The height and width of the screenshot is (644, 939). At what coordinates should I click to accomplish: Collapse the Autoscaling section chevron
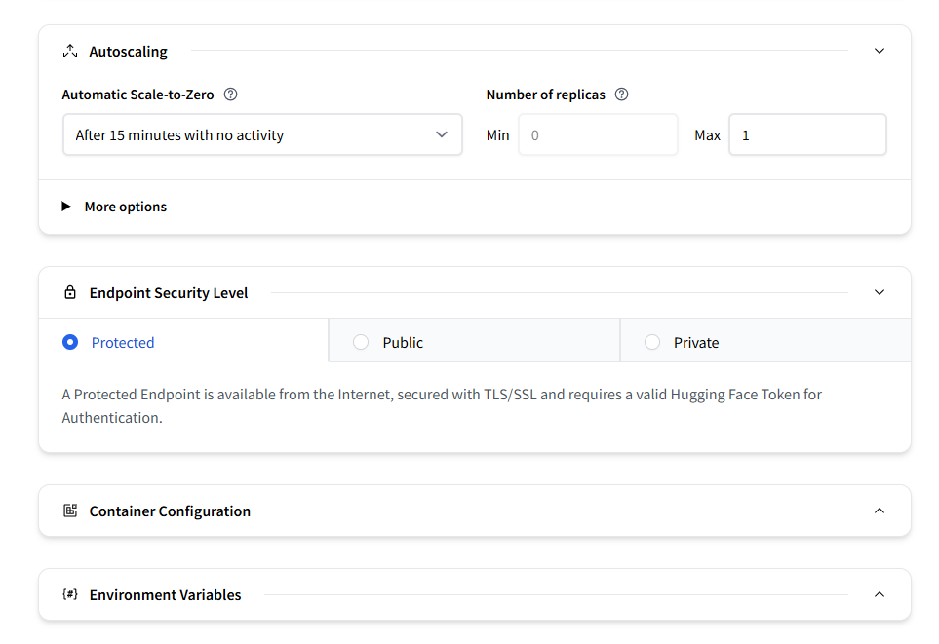click(880, 51)
